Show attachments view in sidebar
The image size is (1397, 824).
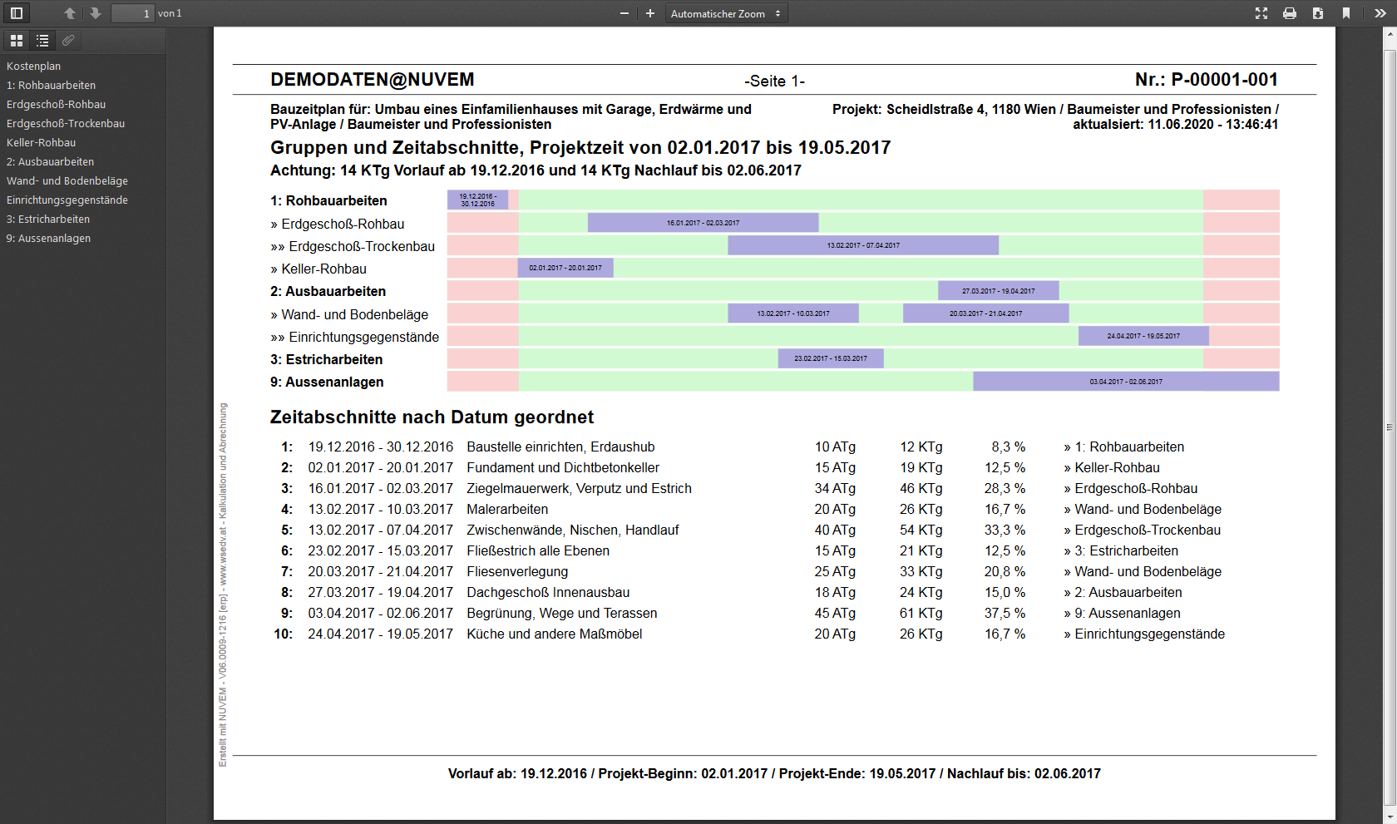click(x=68, y=40)
